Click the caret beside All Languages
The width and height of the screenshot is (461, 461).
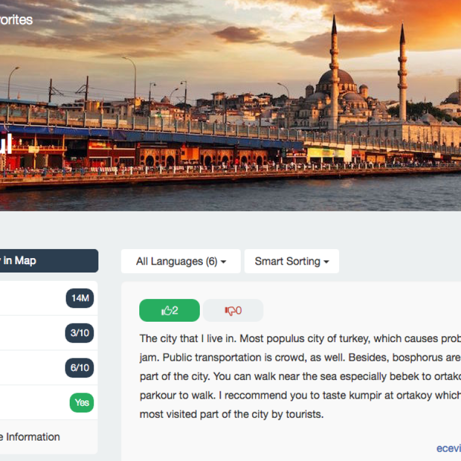click(223, 262)
